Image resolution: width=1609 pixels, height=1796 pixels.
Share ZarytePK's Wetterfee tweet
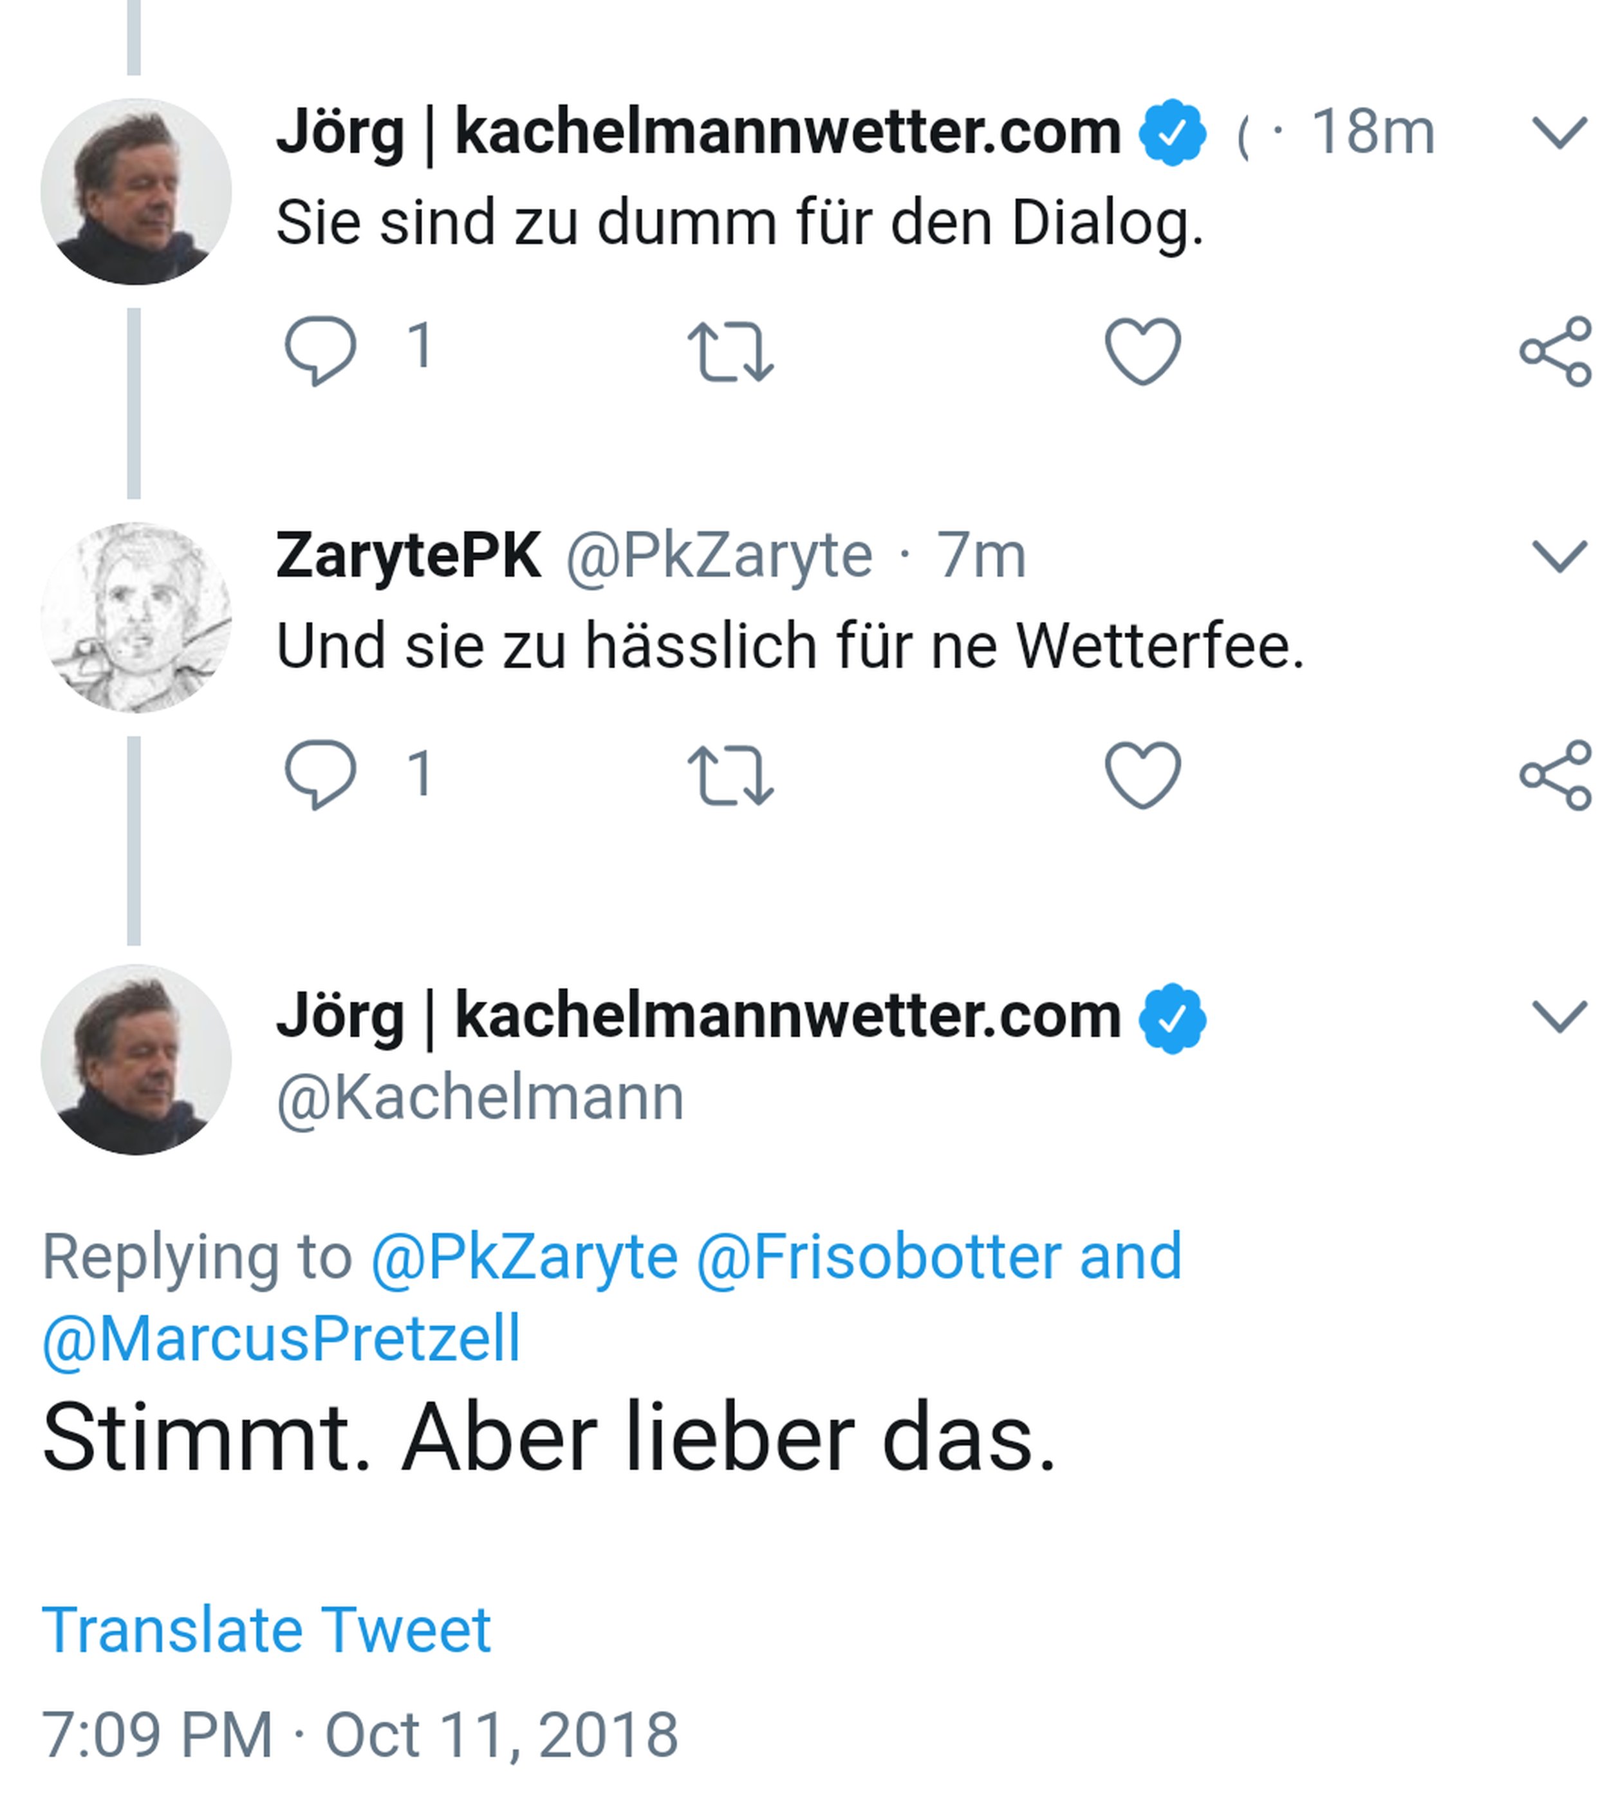pyautogui.click(x=1556, y=774)
